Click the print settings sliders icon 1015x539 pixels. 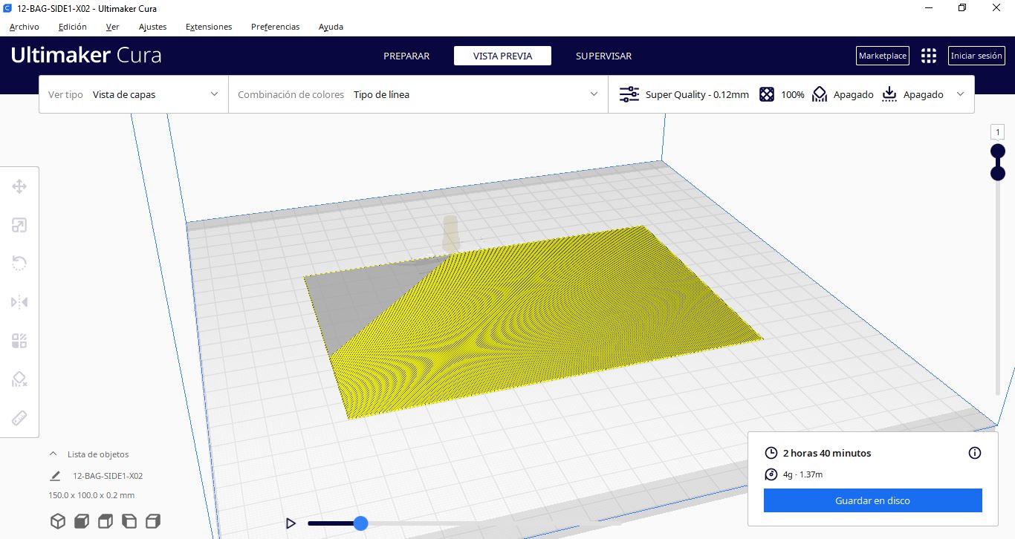coord(629,94)
